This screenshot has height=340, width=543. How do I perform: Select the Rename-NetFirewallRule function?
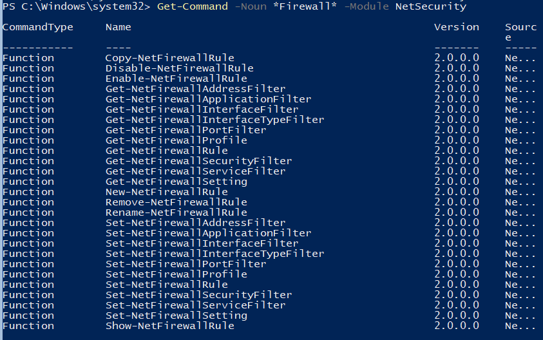pos(176,212)
